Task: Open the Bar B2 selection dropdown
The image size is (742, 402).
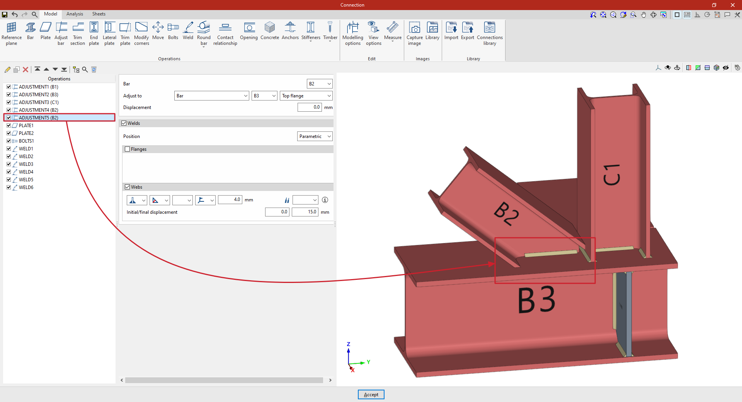Action: click(319, 84)
